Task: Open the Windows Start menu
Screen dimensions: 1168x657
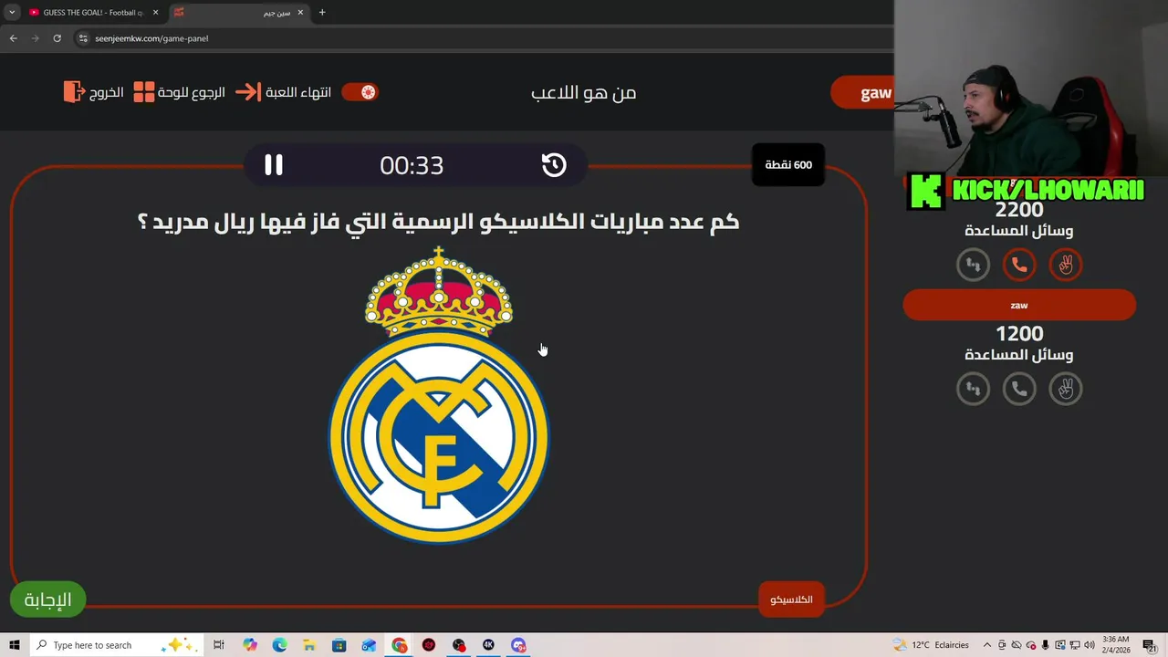Action: [15, 645]
